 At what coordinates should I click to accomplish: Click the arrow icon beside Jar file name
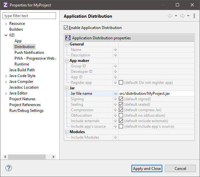[115, 93]
